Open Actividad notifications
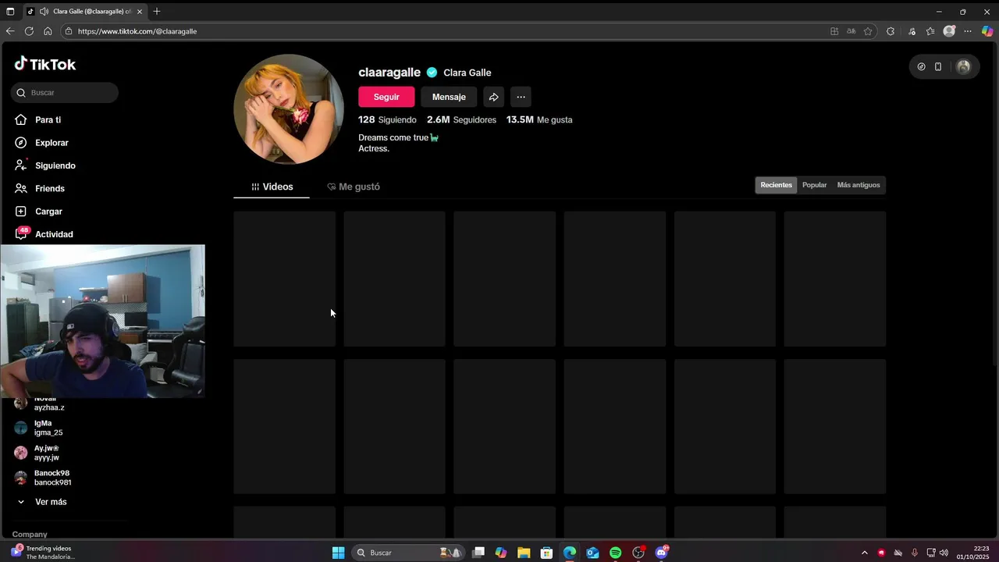Screen dimensions: 999x562 (44, 234)
